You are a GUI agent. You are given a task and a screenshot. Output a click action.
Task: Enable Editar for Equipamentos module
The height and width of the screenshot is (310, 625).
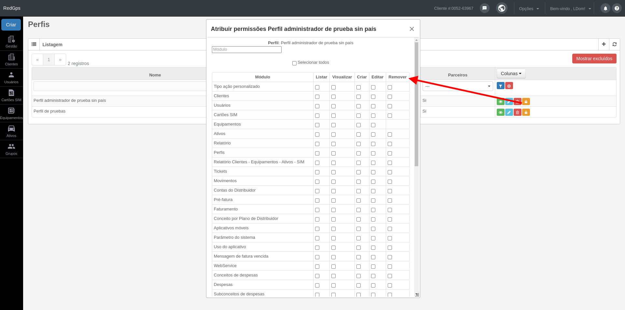(x=373, y=125)
